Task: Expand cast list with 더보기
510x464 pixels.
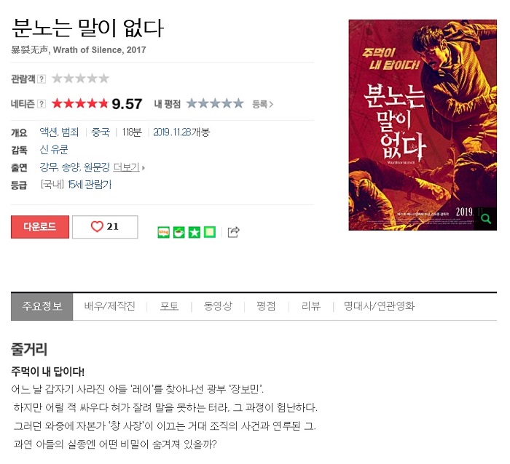Action: pyautogui.click(x=128, y=167)
